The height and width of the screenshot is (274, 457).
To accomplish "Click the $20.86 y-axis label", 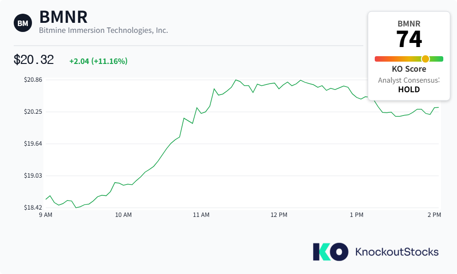I will pyautogui.click(x=33, y=79).
